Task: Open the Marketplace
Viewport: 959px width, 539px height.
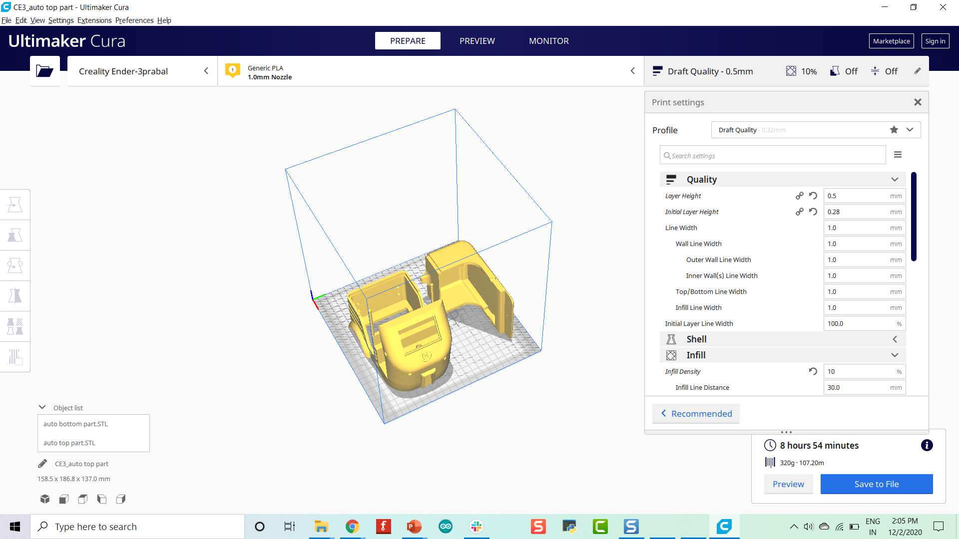Action: pyautogui.click(x=891, y=41)
